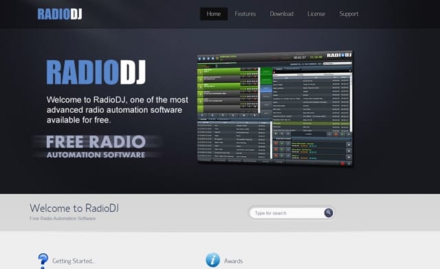
Task: Click the Free Radio Automation Software banner graphic
Action: tap(96, 147)
